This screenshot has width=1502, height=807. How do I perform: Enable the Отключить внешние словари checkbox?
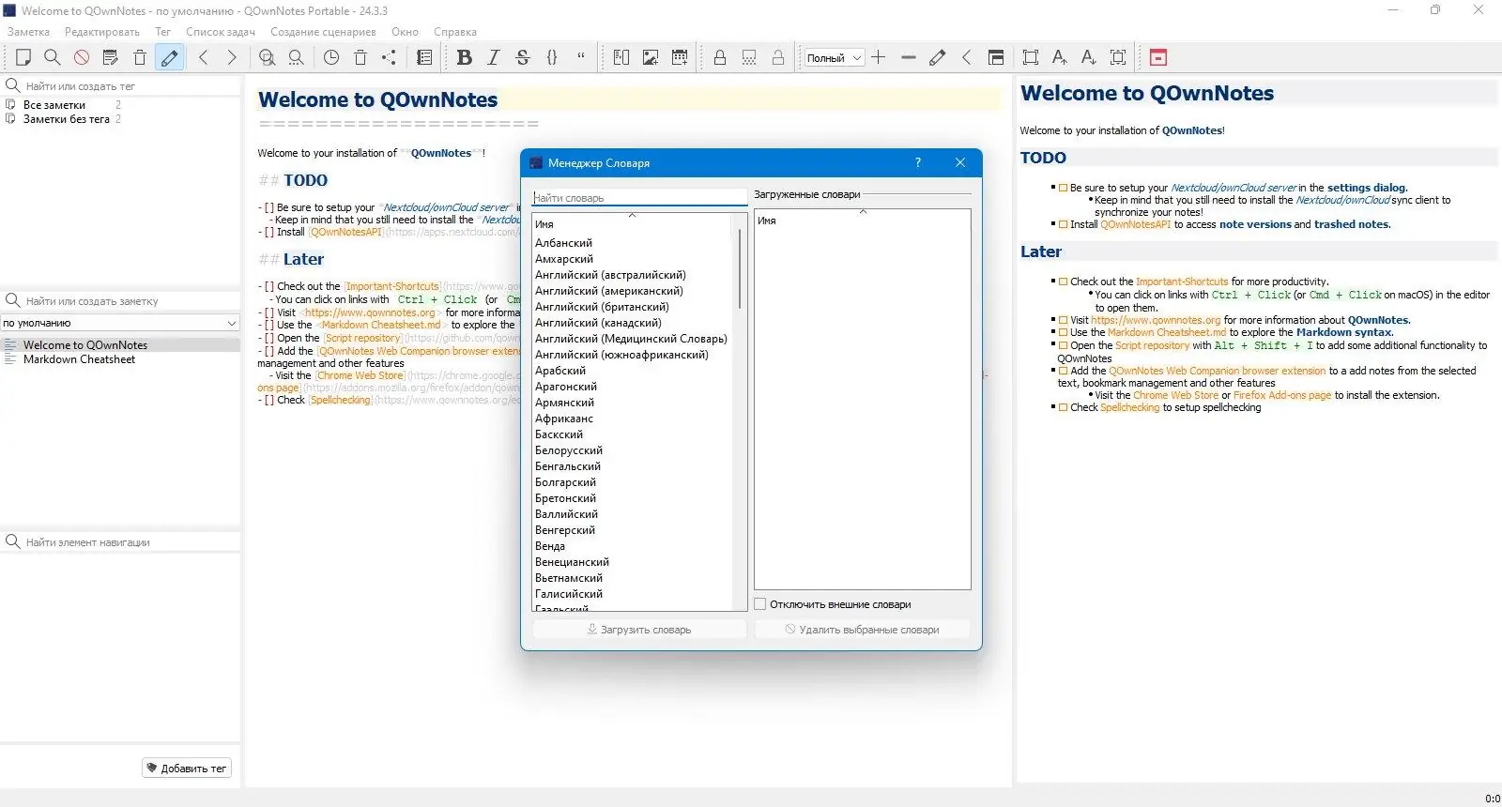(760, 604)
